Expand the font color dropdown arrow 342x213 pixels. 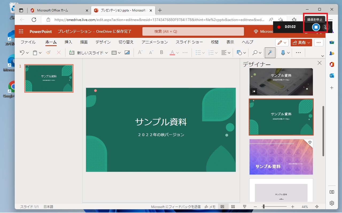[178, 53]
